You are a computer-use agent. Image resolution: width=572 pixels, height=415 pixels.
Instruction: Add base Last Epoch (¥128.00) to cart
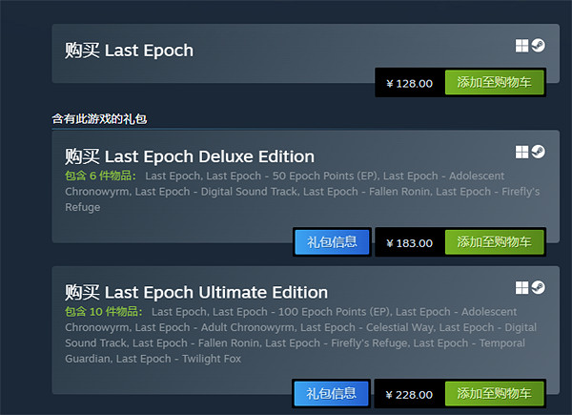tap(494, 83)
